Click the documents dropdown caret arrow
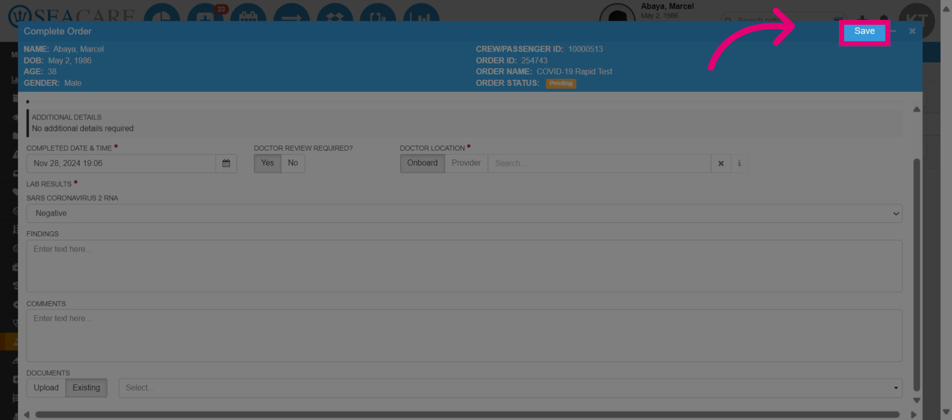This screenshot has width=952, height=420. 896,388
